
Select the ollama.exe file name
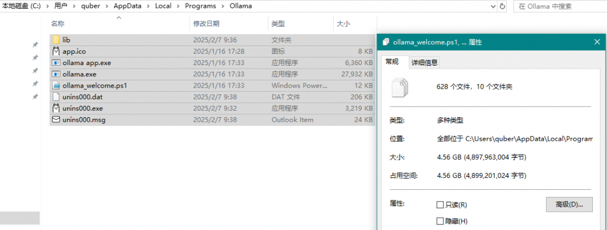point(79,74)
